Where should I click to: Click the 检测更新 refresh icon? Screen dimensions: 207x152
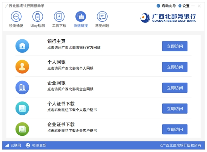(28, 145)
